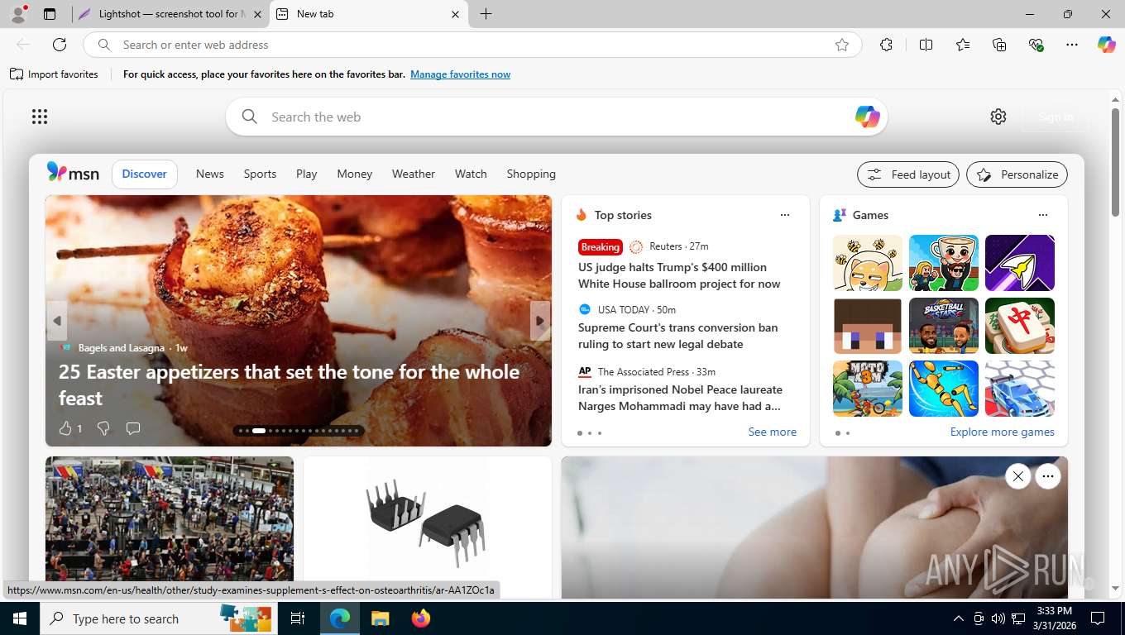Image resolution: width=1125 pixels, height=635 pixels.
Task: Open the Shopping tab
Action: click(x=531, y=174)
